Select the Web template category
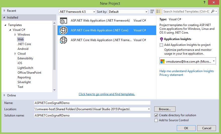 (x=20, y=39)
